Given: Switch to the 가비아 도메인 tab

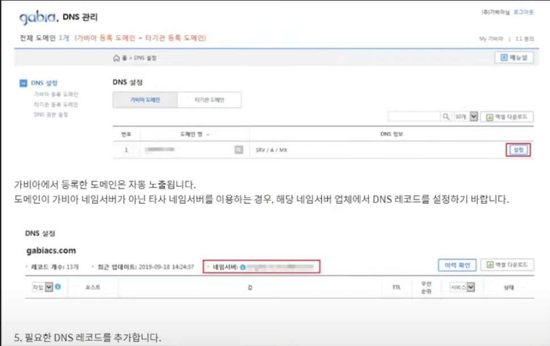Looking at the screenshot, I should (145, 100).
